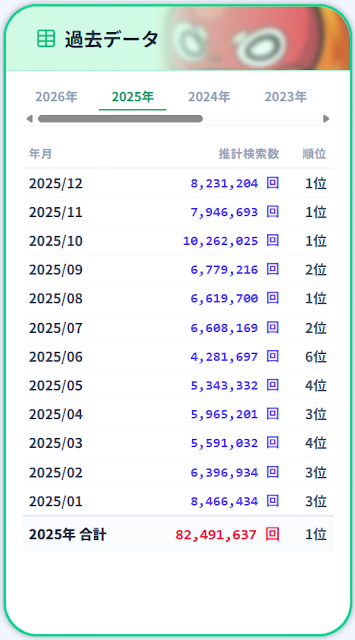Select the 2025年 tab

132,97
